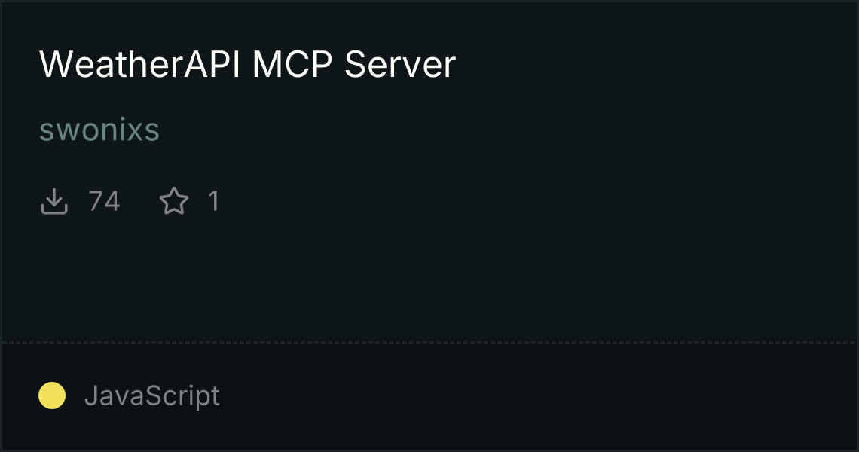Click blank space right of the star count
This screenshot has height=452, width=859.
(x=536, y=201)
